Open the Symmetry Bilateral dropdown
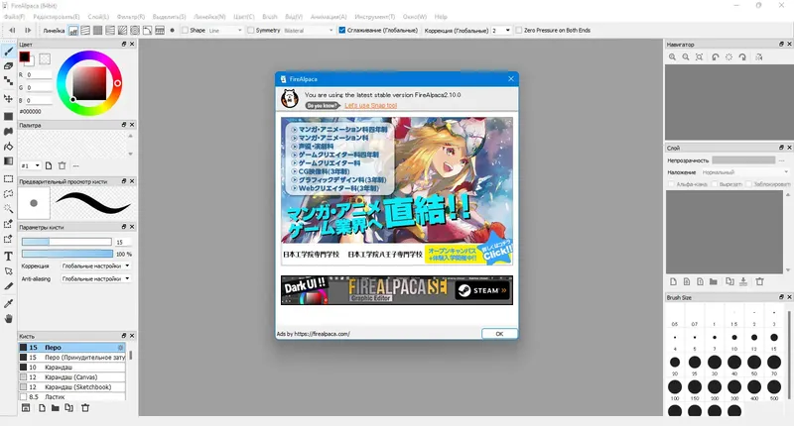 pyautogui.click(x=309, y=31)
